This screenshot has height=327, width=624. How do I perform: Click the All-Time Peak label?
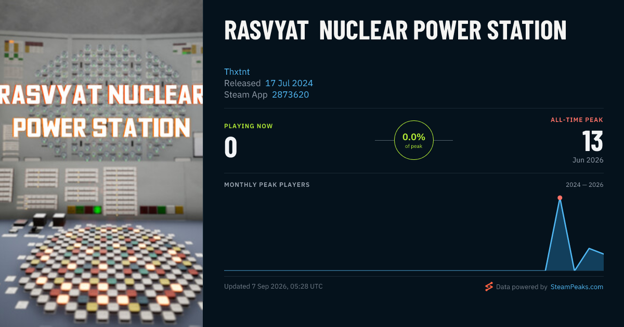point(577,120)
